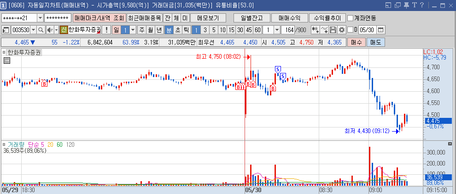
Task: Select the 틱 tick chart toggle
Action: pos(186,30)
